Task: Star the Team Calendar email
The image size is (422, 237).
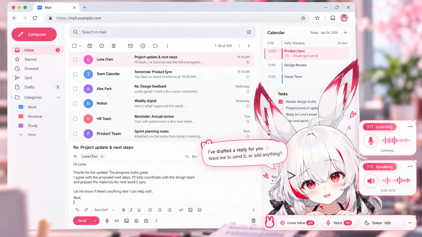Action: (248, 77)
